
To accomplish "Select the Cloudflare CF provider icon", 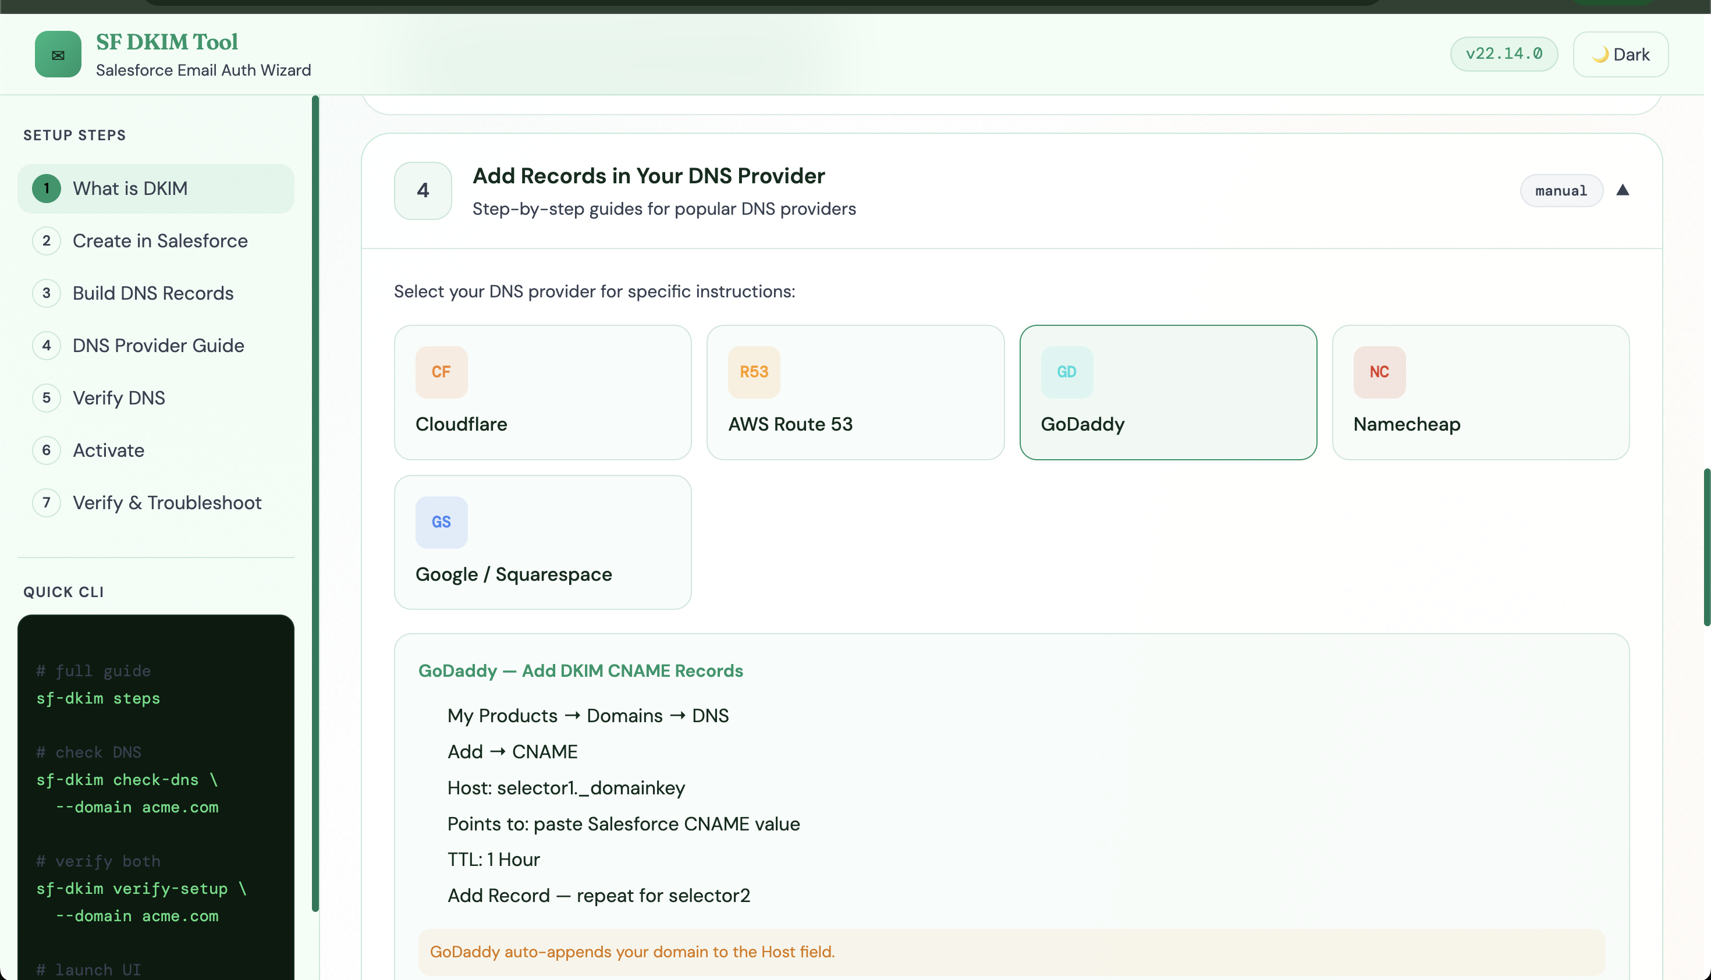I will click(441, 371).
